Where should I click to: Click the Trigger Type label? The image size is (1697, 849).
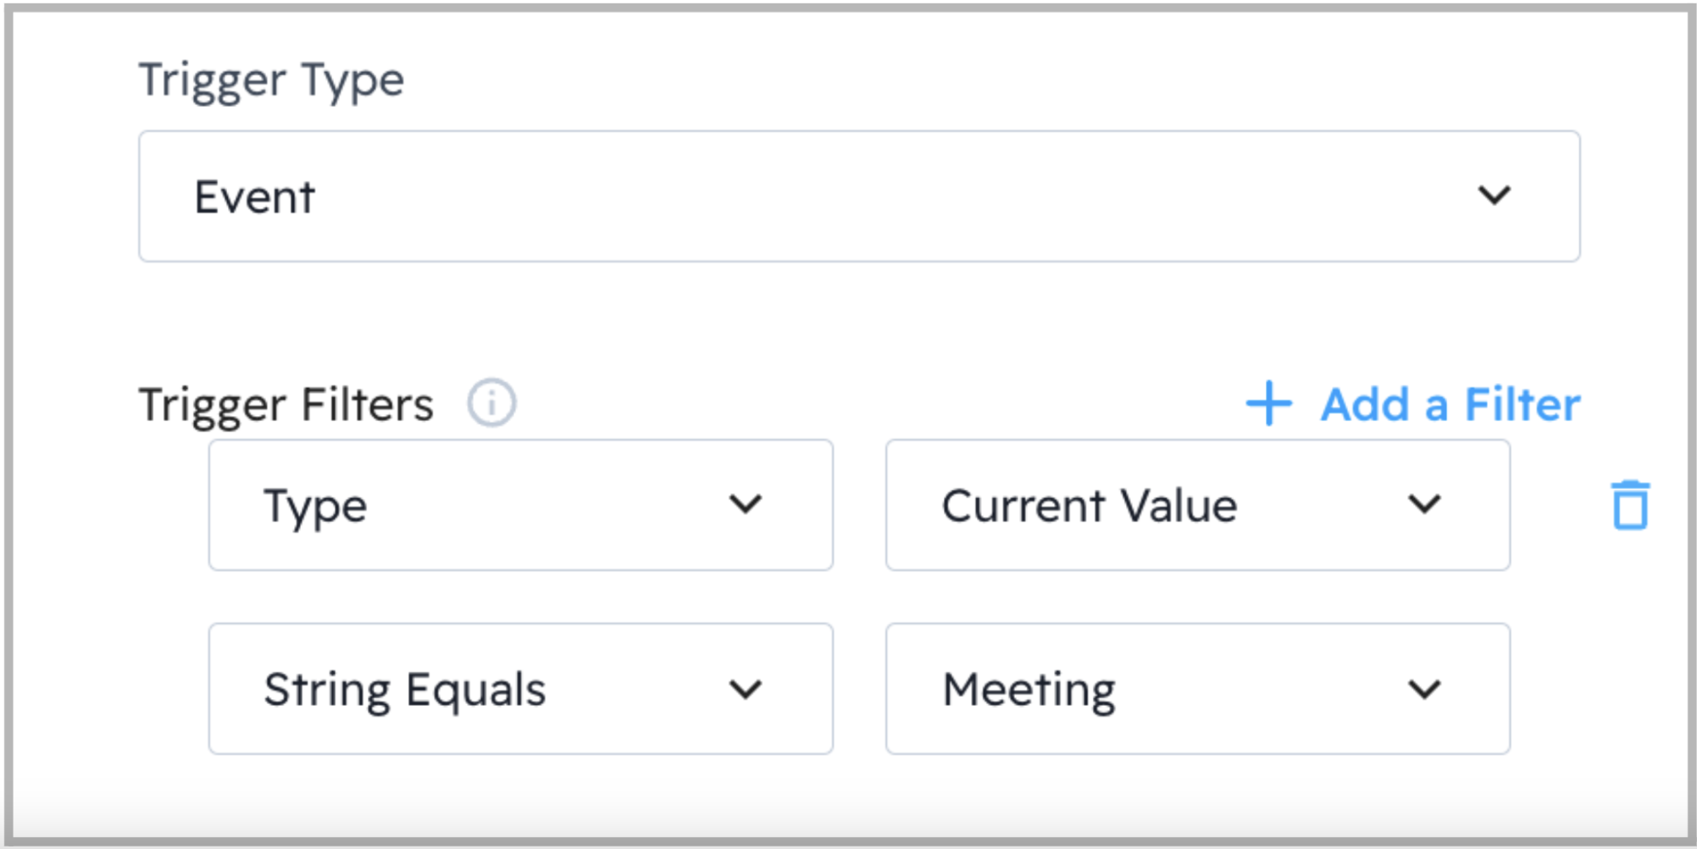point(271,81)
